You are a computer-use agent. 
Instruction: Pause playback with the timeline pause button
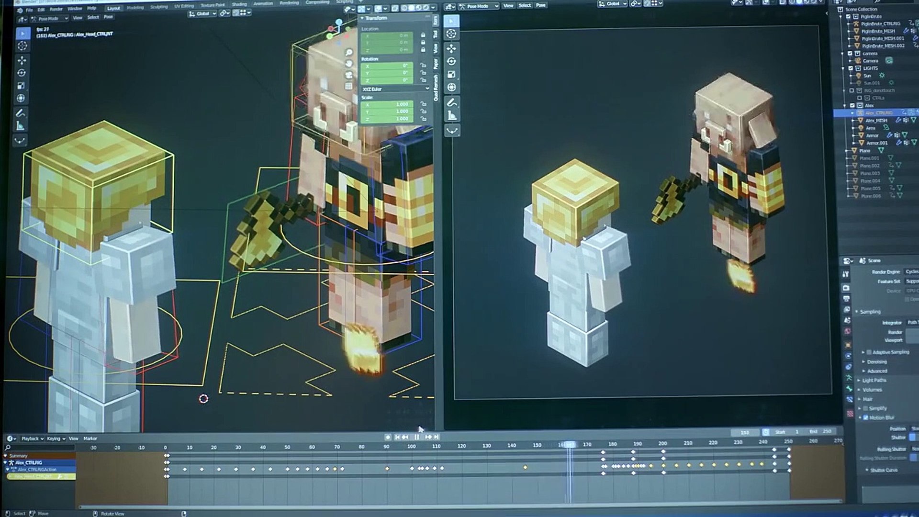pos(416,437)
